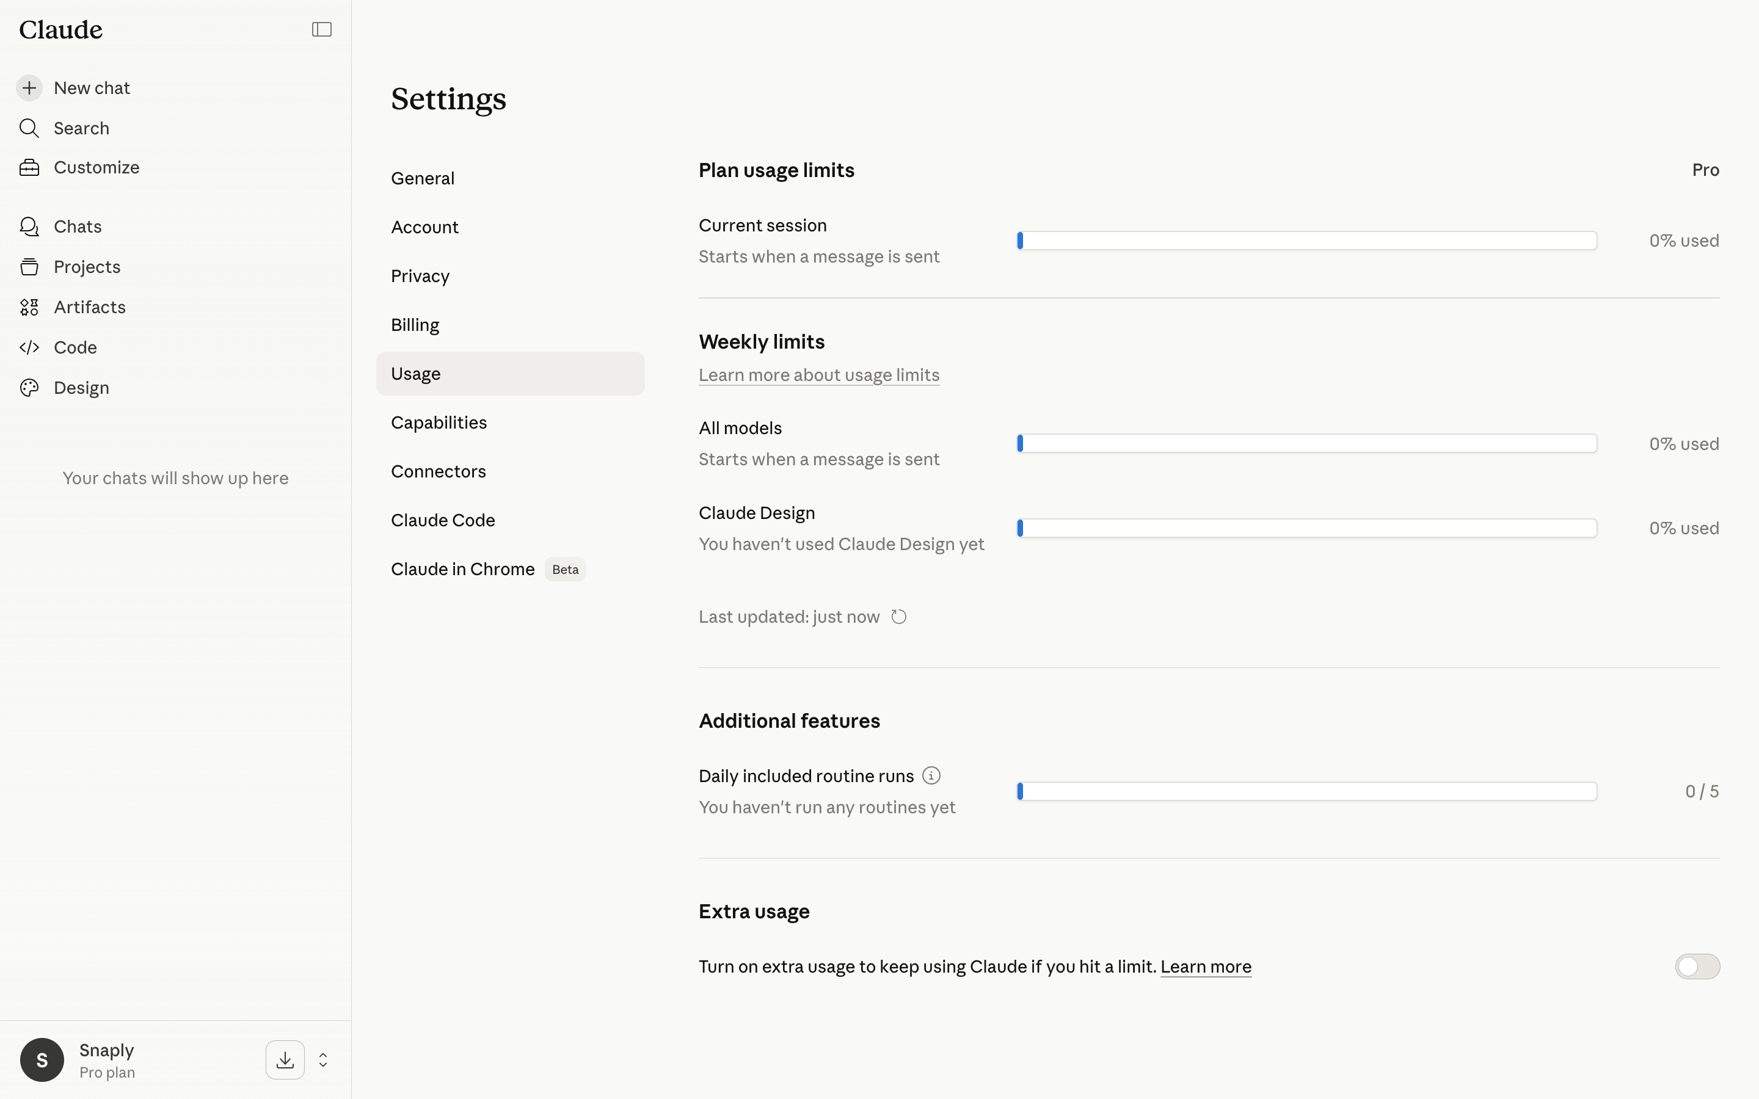
Task: Go to Artifacts in the sidebar
Action: [x=89, y=308]
